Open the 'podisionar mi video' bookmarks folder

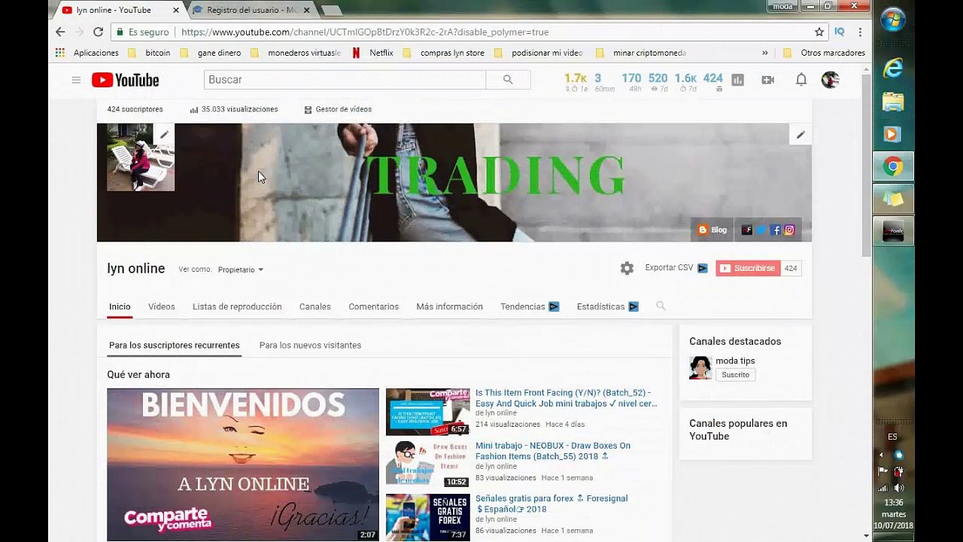(x=538, y=53)
